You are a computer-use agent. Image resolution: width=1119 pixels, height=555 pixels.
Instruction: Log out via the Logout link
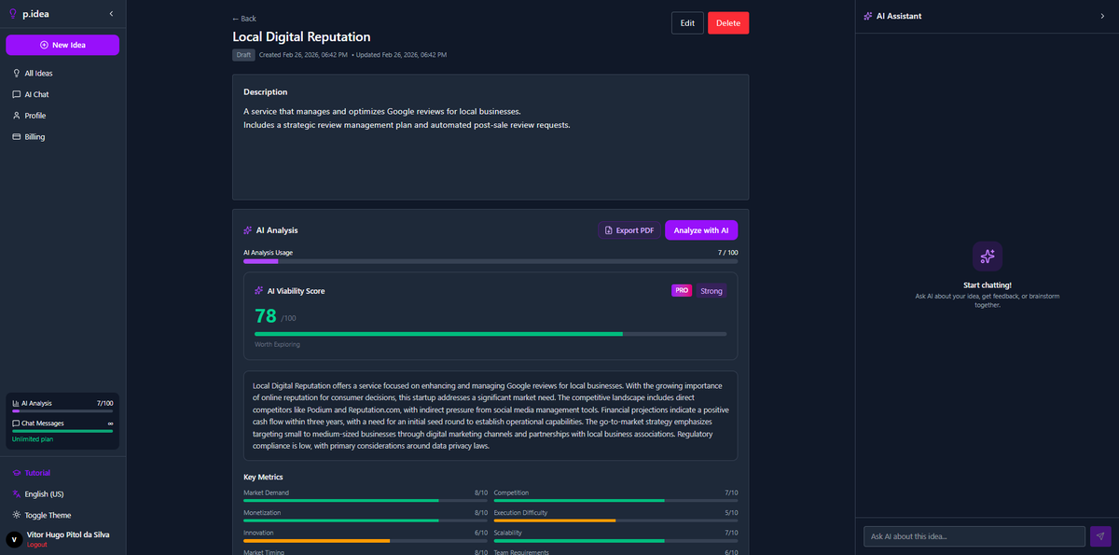[x=37, y=545]
